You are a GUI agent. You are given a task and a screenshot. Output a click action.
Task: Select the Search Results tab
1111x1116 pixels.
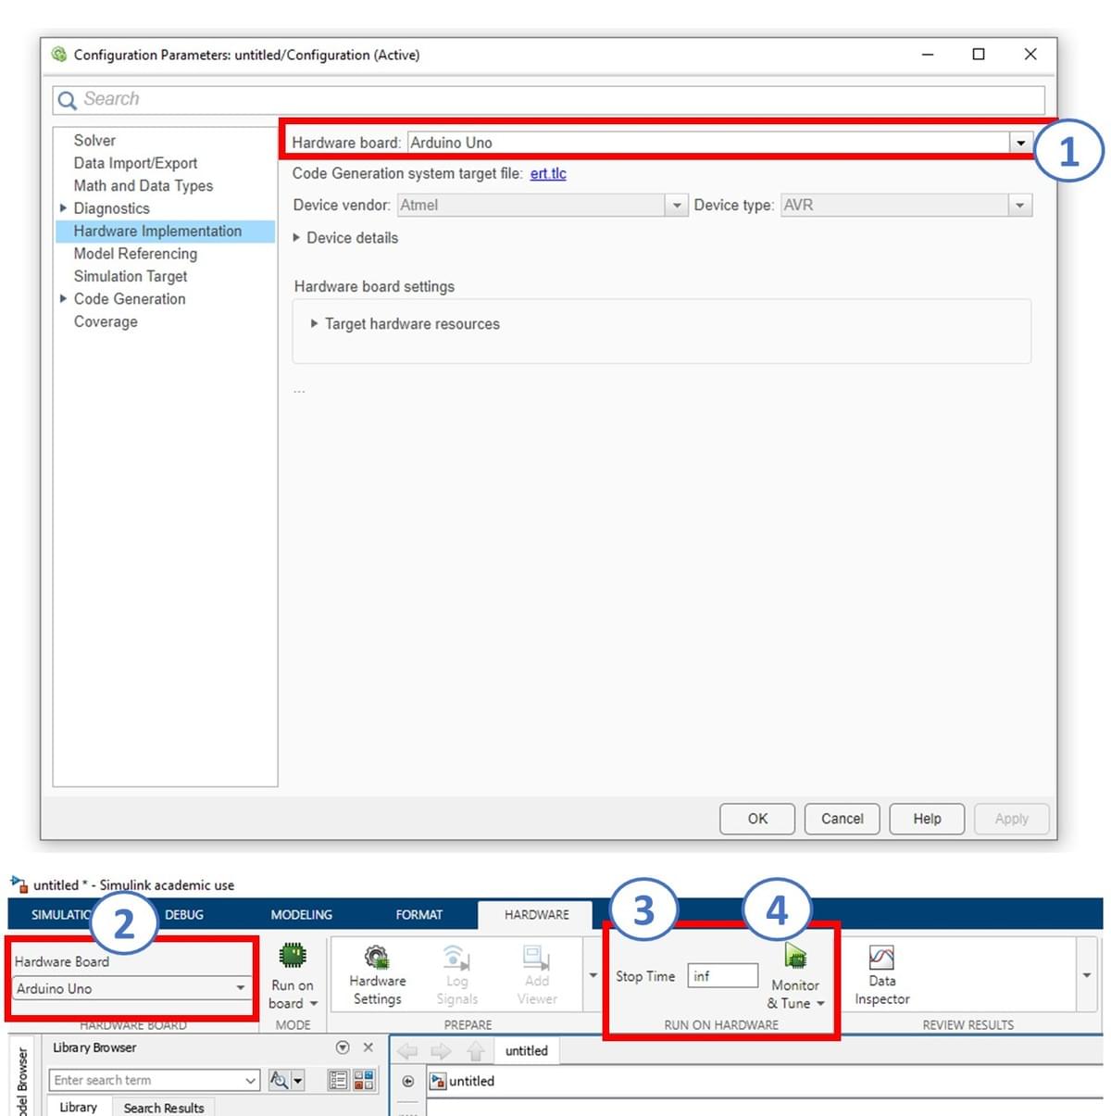coord(164,1108)
